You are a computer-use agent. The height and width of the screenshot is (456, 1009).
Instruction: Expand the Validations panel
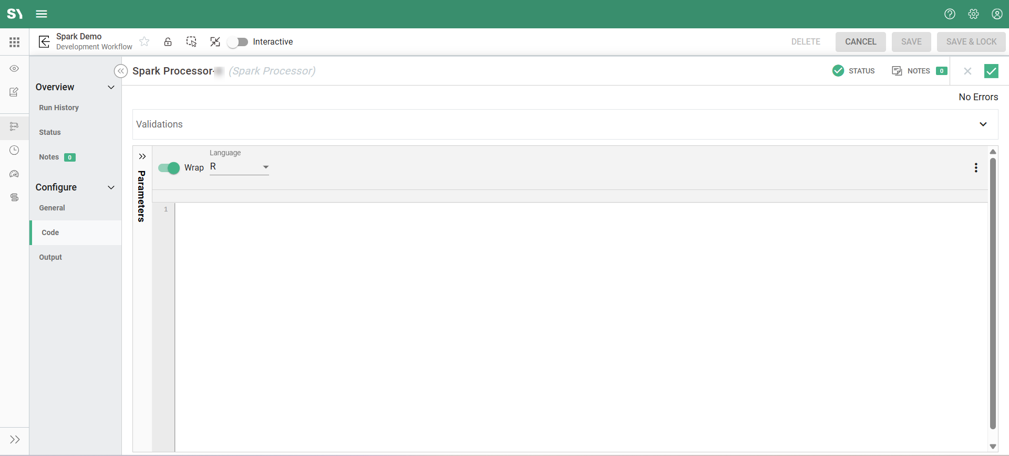coord(983,124)
